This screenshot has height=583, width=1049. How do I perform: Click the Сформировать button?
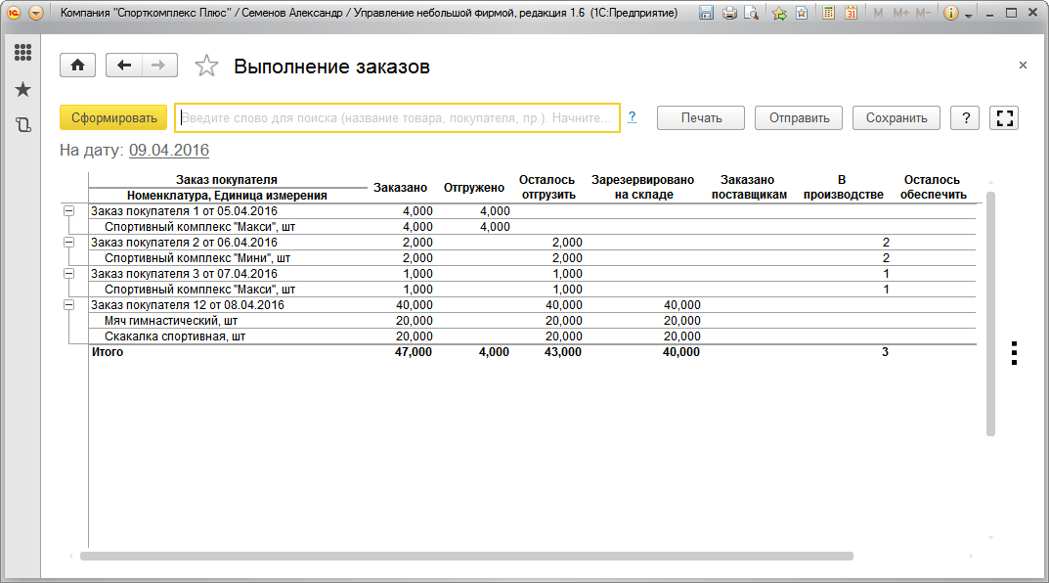coord(113,118)
